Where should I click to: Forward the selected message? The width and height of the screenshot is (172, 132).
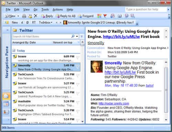(86, 16)
